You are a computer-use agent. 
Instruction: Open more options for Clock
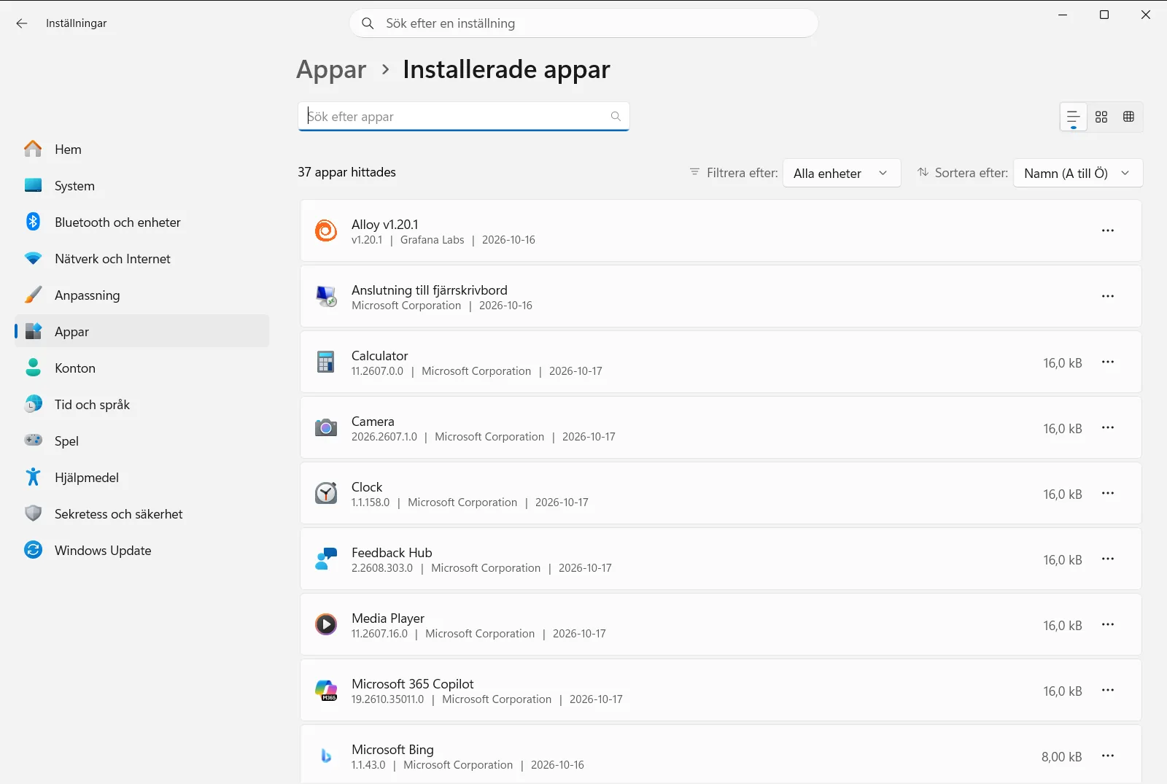1108,493
